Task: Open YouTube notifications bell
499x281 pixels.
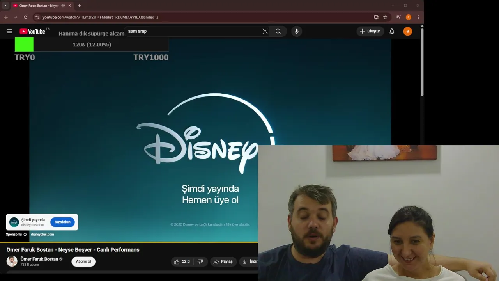Action: point(392,31)
